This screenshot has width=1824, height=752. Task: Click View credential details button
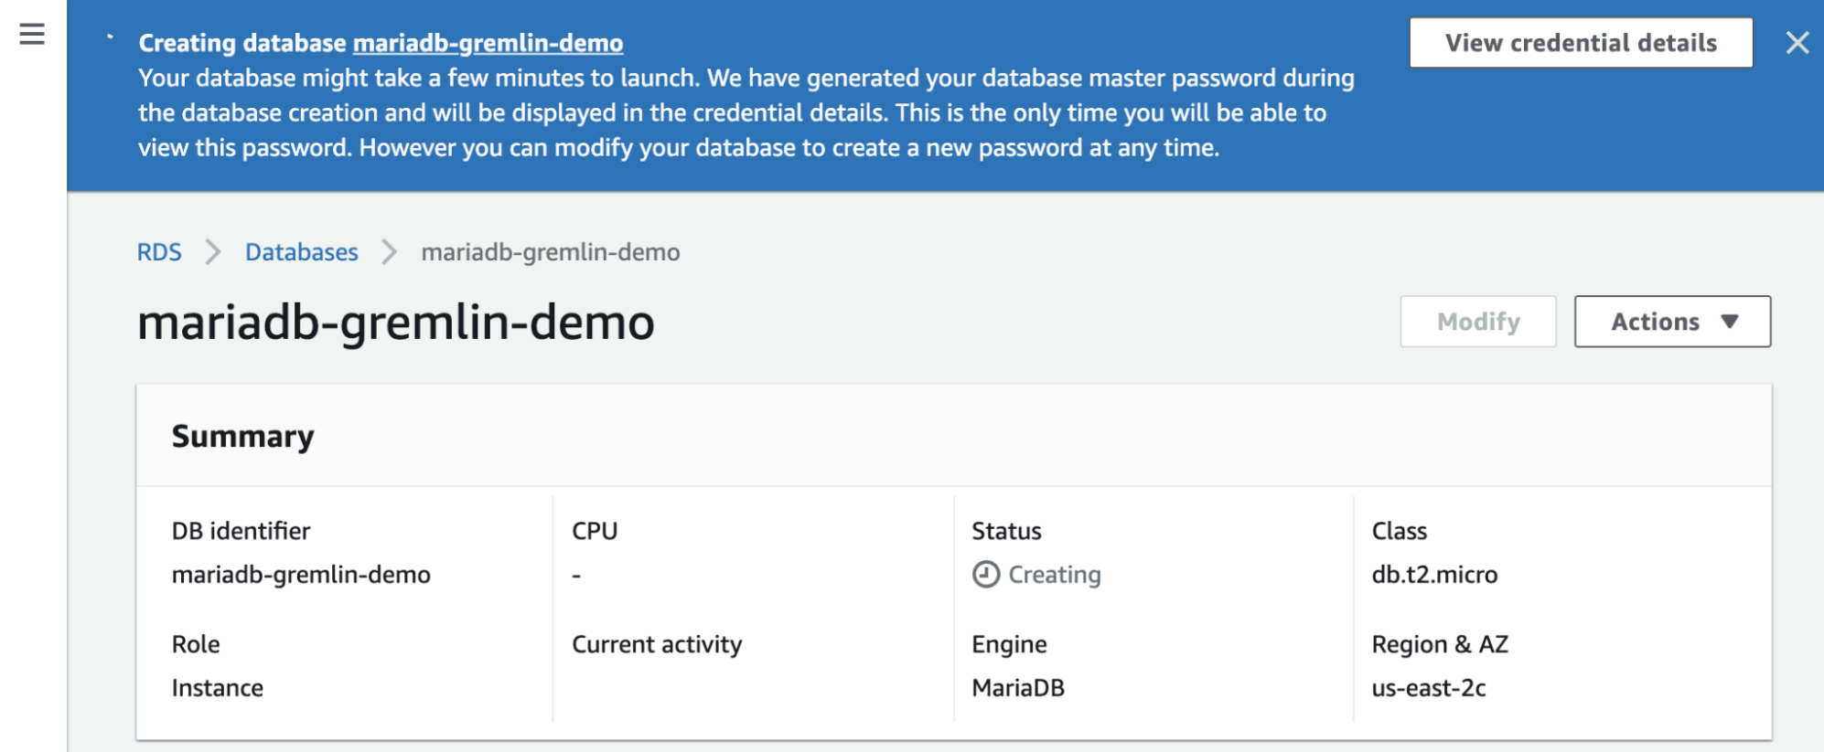point(1581,43)
